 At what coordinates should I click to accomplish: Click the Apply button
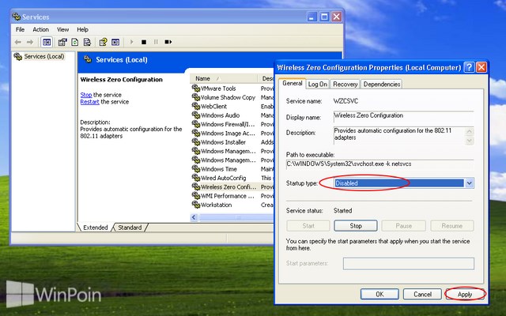point(465,295)
